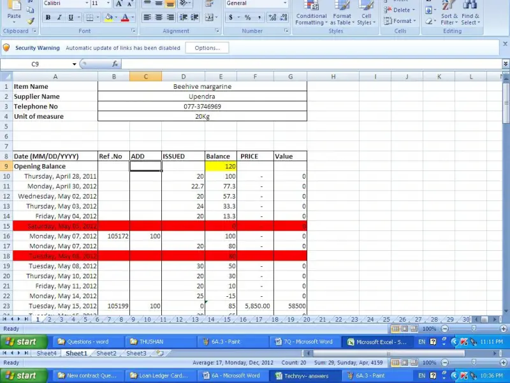
Task: Toggle Align Text Left
Action: click(x=147, y=17)
